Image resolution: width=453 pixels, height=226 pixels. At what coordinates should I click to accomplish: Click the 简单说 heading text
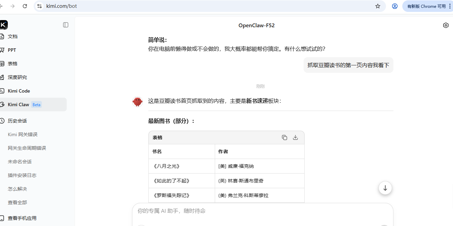[x=158, y=40]
